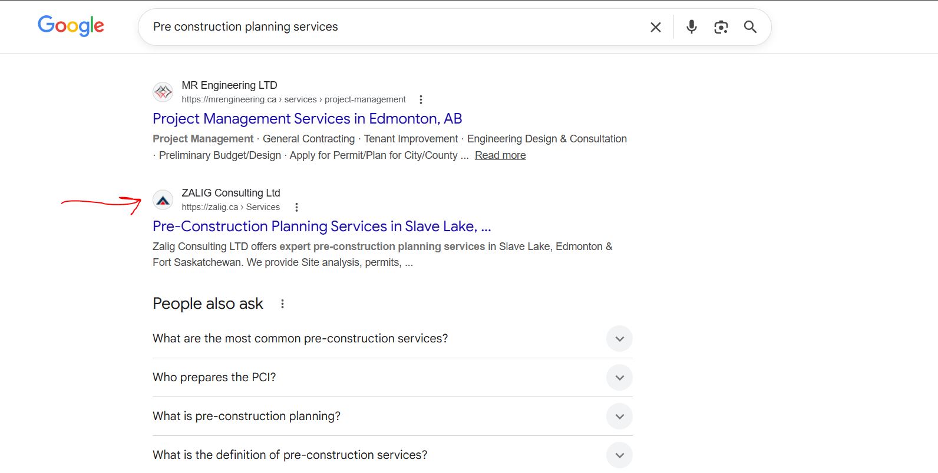Click into the Google search input field
Viewport: 938px width, 473px height.
389,27
